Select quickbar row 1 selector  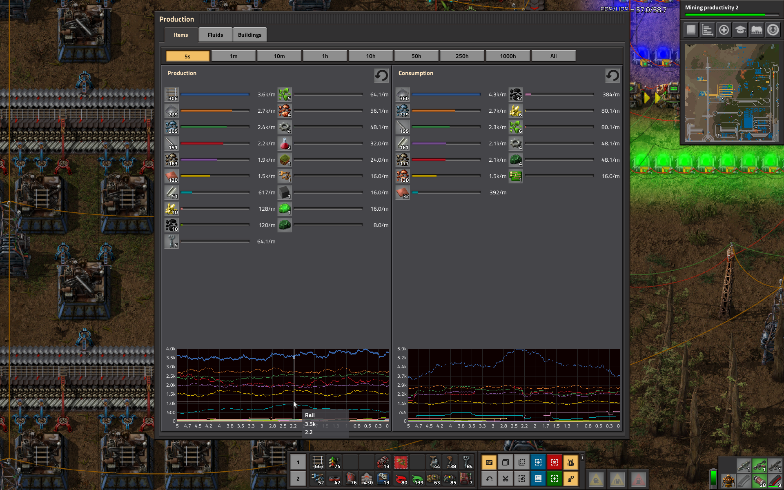298,462
